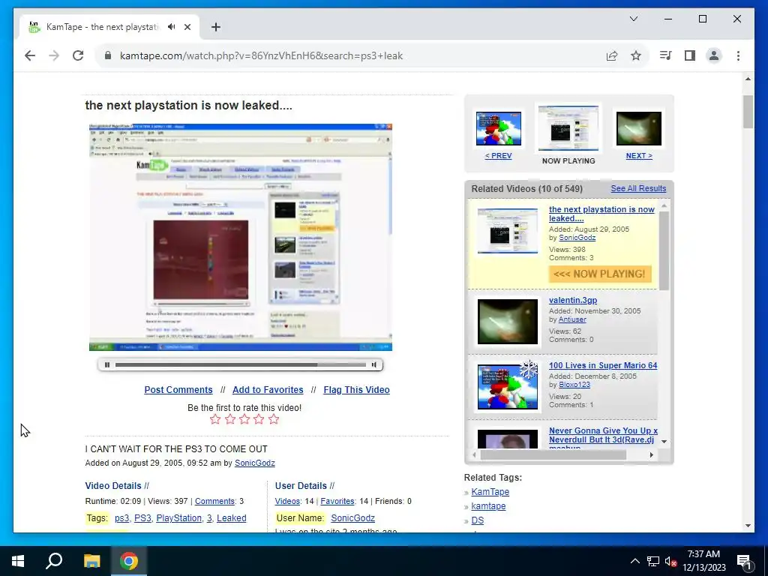768x576 pixels.
Task: Click the NEXT video thumbnail
Action: click(639, 129)
